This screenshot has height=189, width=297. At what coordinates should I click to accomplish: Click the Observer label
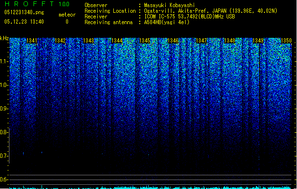tap(96, 5)
